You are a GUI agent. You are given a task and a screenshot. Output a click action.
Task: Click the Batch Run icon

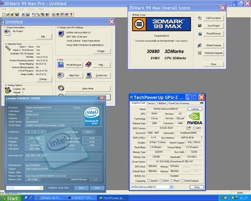[x=61, y=75]
